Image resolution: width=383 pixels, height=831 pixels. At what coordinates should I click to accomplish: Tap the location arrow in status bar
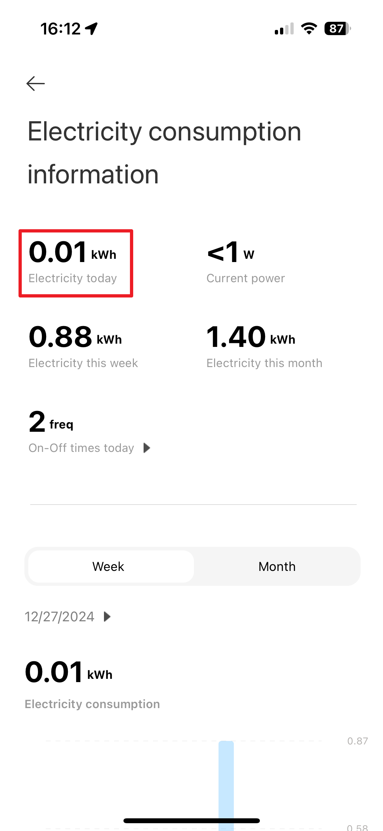[92, 29]
